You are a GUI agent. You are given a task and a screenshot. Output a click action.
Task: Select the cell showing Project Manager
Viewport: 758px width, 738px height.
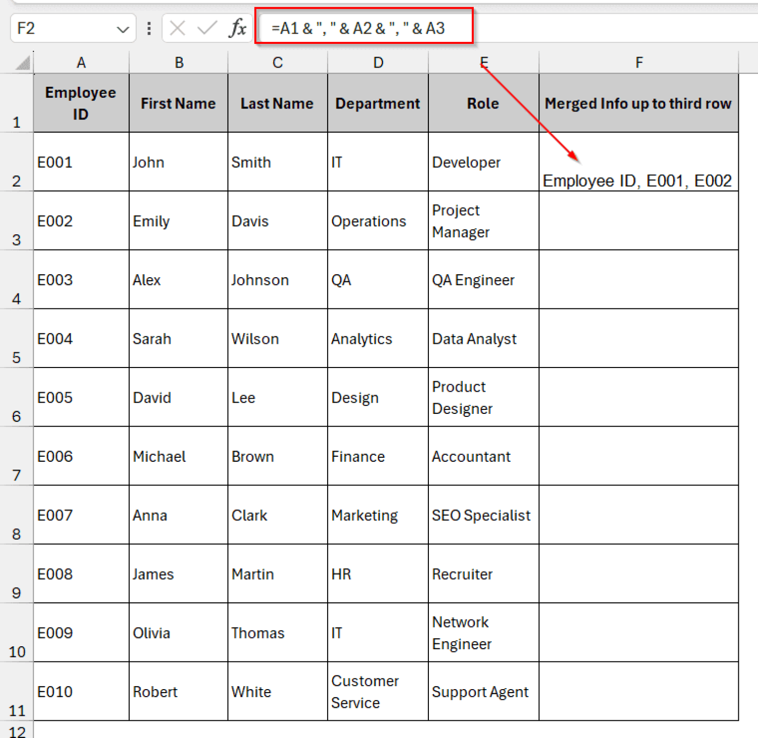coord(483,221)
